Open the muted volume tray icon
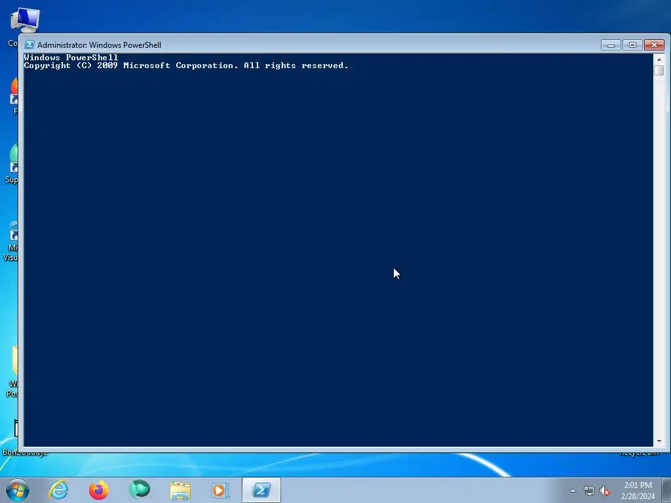This screenshot has height=503, width=671. pos(605,491)
